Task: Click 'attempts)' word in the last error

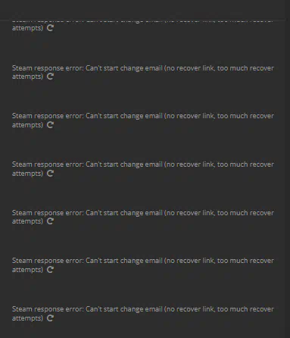Action: [x=27, y=318]
